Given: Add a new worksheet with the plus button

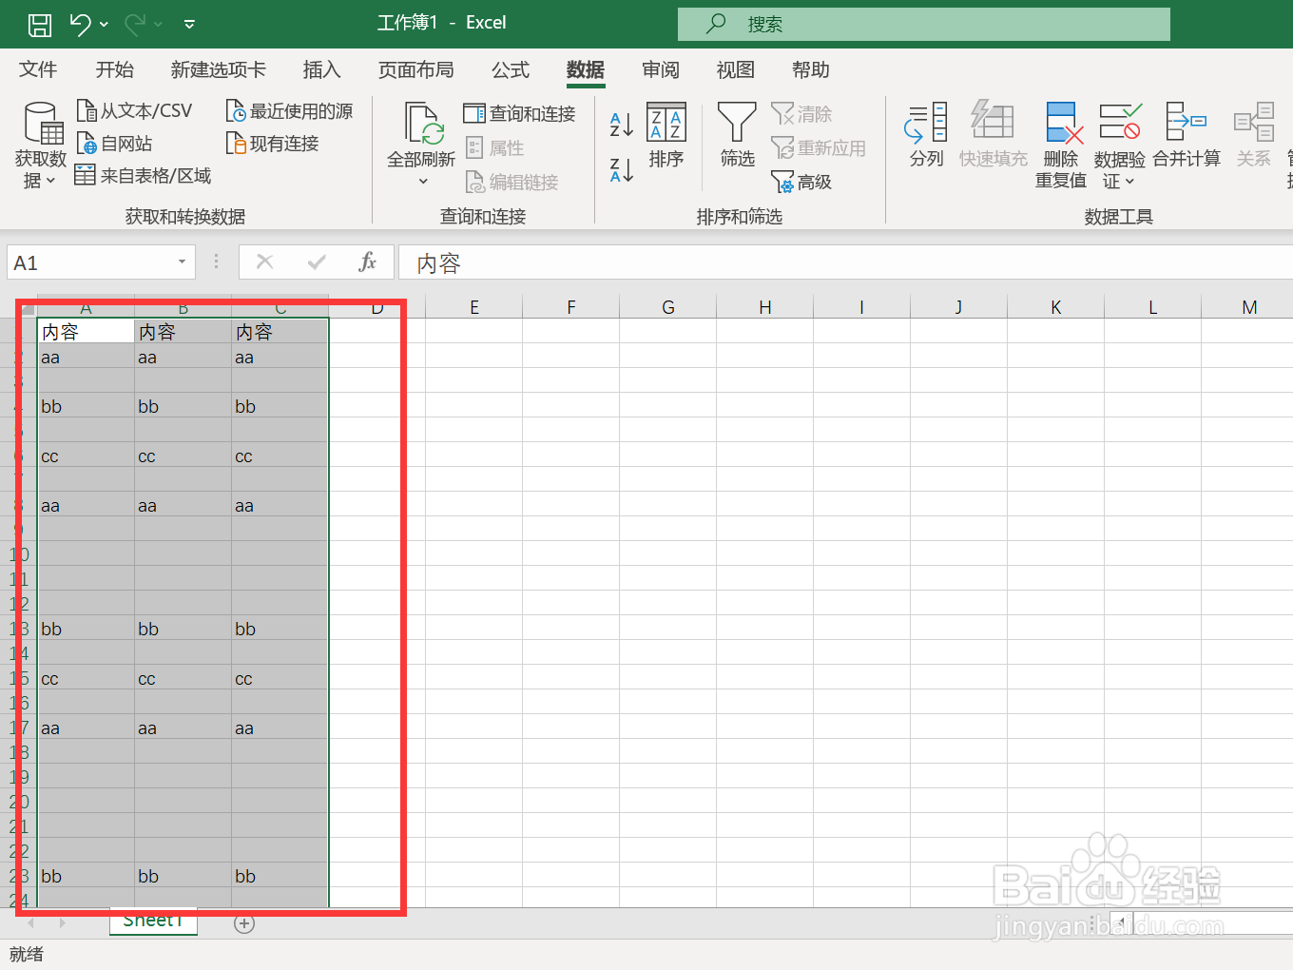Looking at the screenshot, I should pyautogui.click(x=243, y=921).
